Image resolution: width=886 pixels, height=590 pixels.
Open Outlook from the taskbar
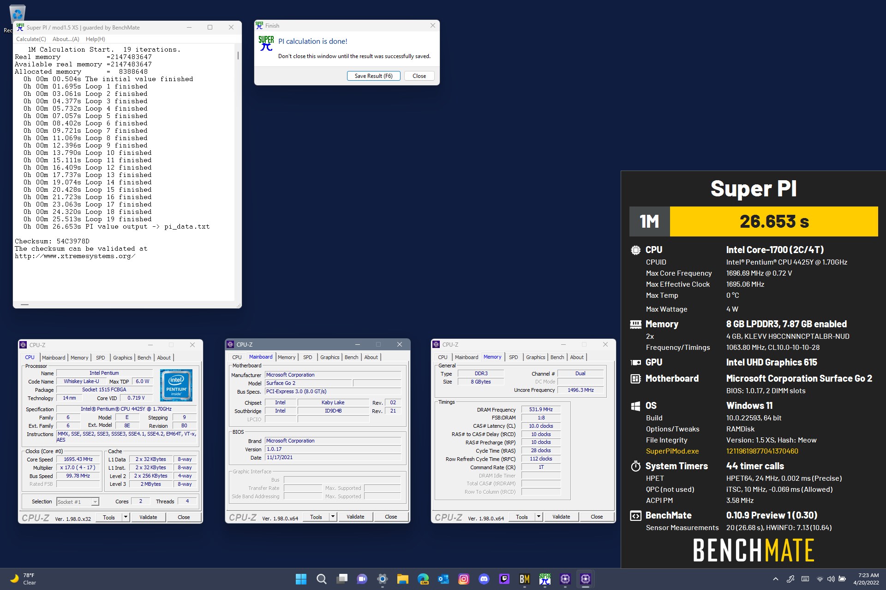click(443, 579)
